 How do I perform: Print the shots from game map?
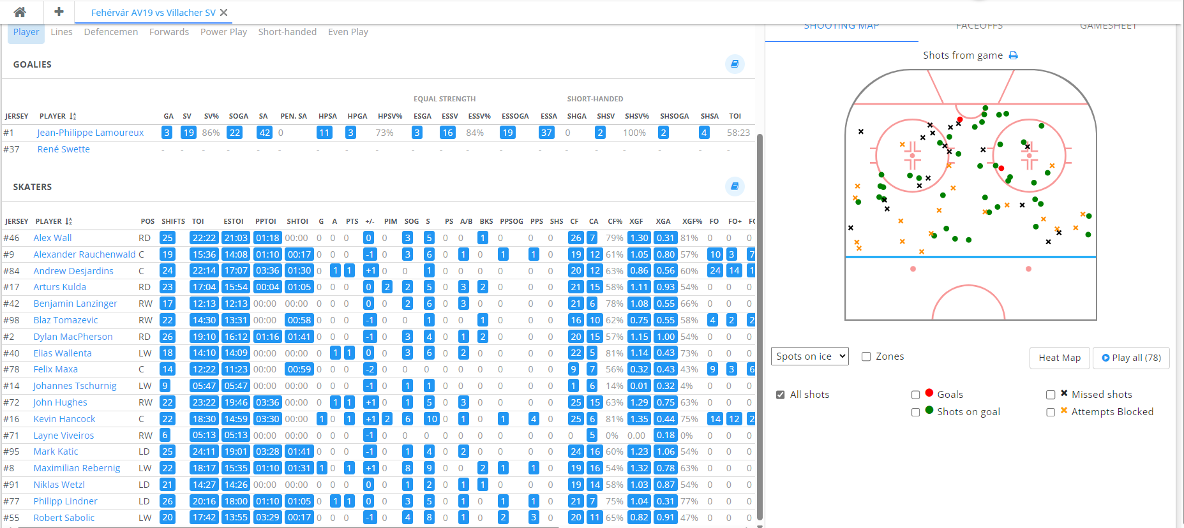click(x=1013, y=56)
